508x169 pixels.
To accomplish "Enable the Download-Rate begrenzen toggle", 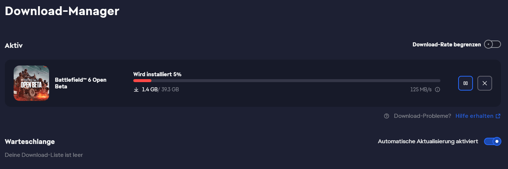I will point(492,45).
